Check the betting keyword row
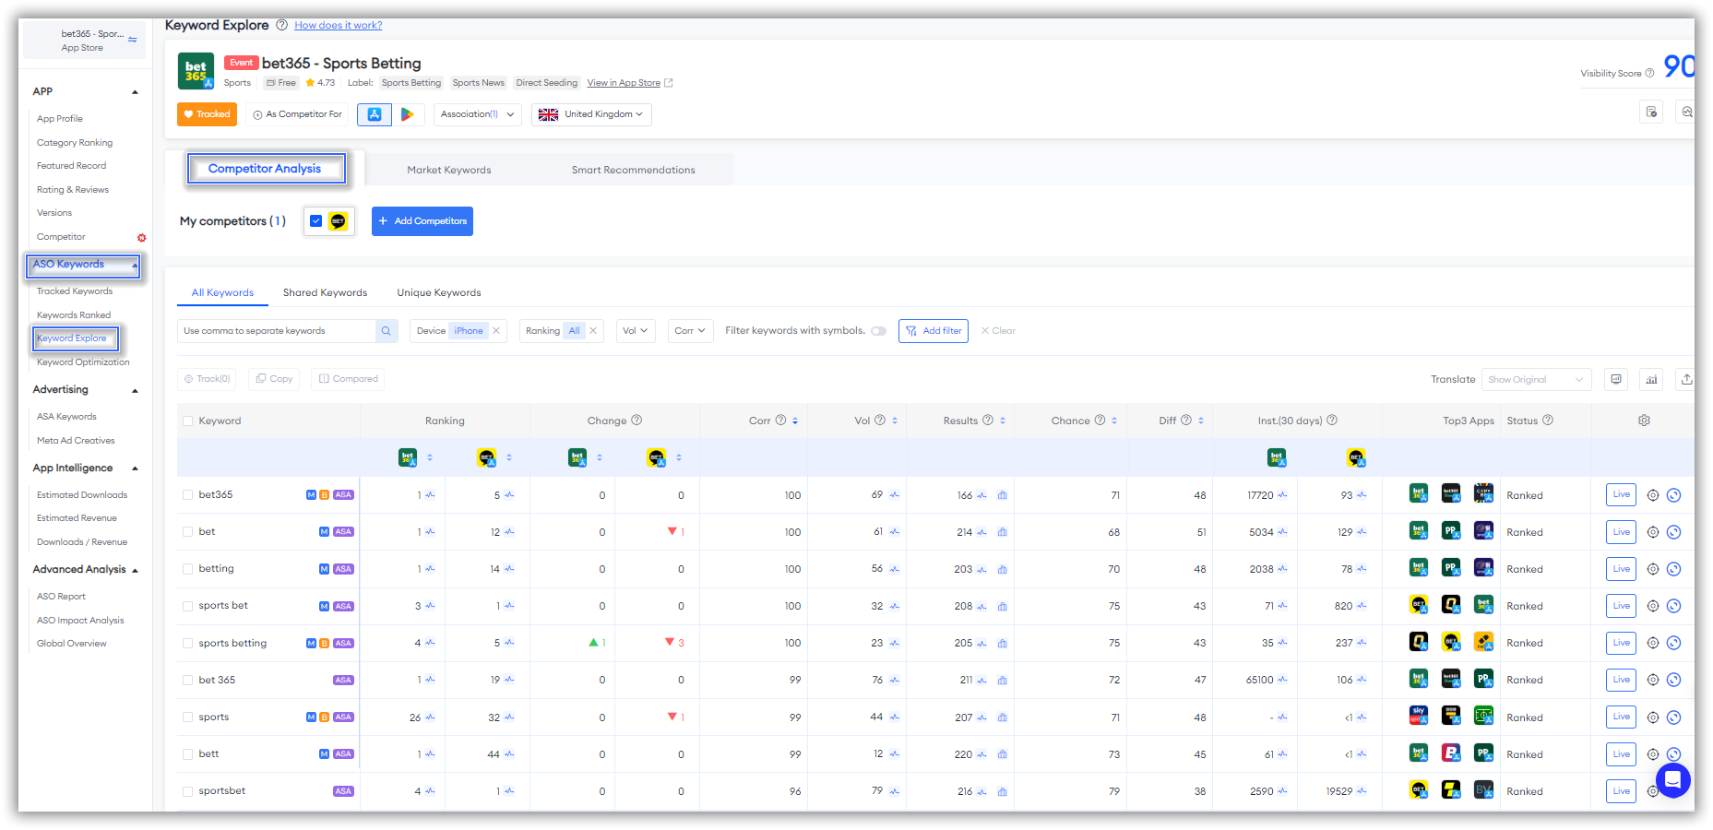 [x=188, y=569]
